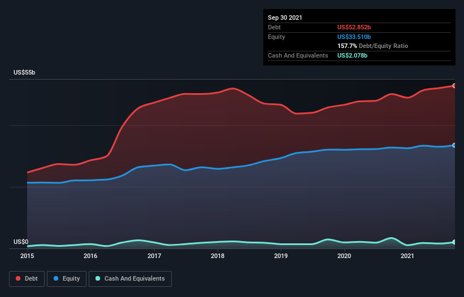464x297 pixels.
Task: Click the US$52.852b debt value
Action: 354,27
